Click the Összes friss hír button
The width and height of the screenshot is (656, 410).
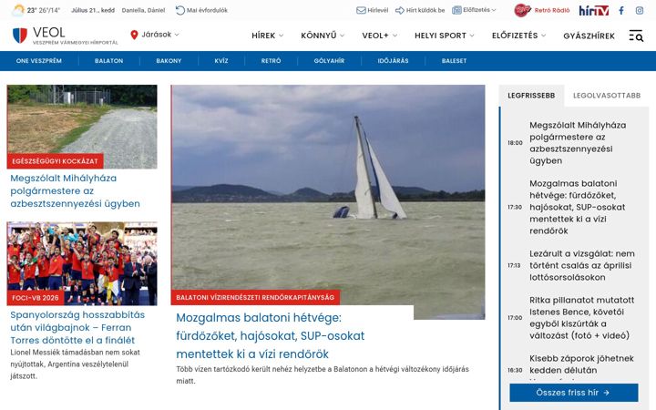coord(574,393)
